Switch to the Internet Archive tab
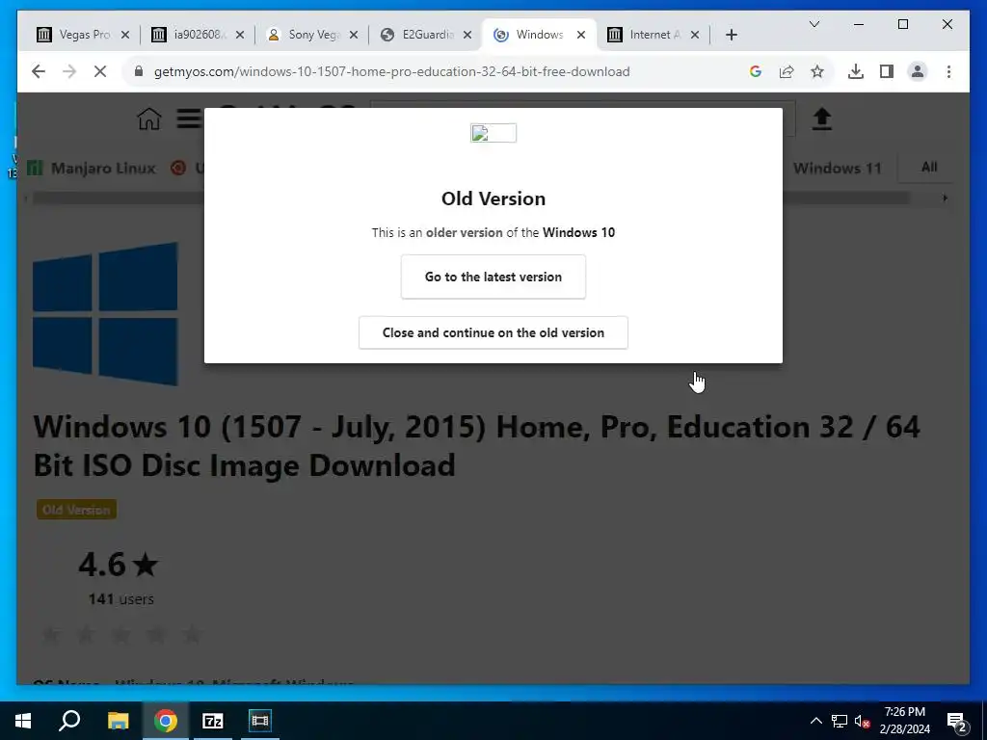 pos(654,35)
